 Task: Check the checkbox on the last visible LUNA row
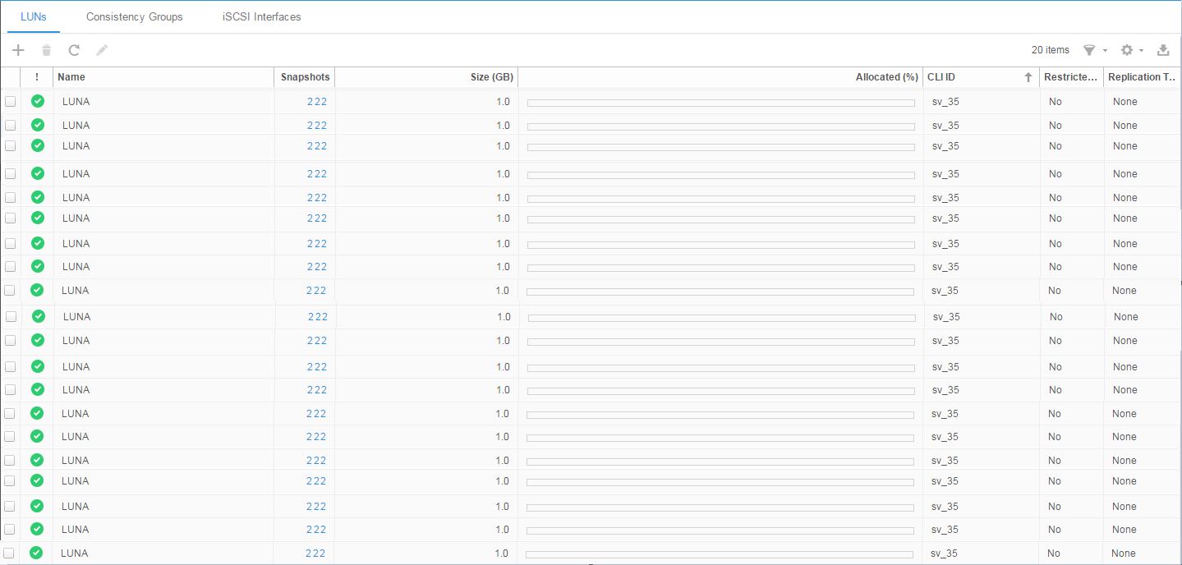(11, 553)
